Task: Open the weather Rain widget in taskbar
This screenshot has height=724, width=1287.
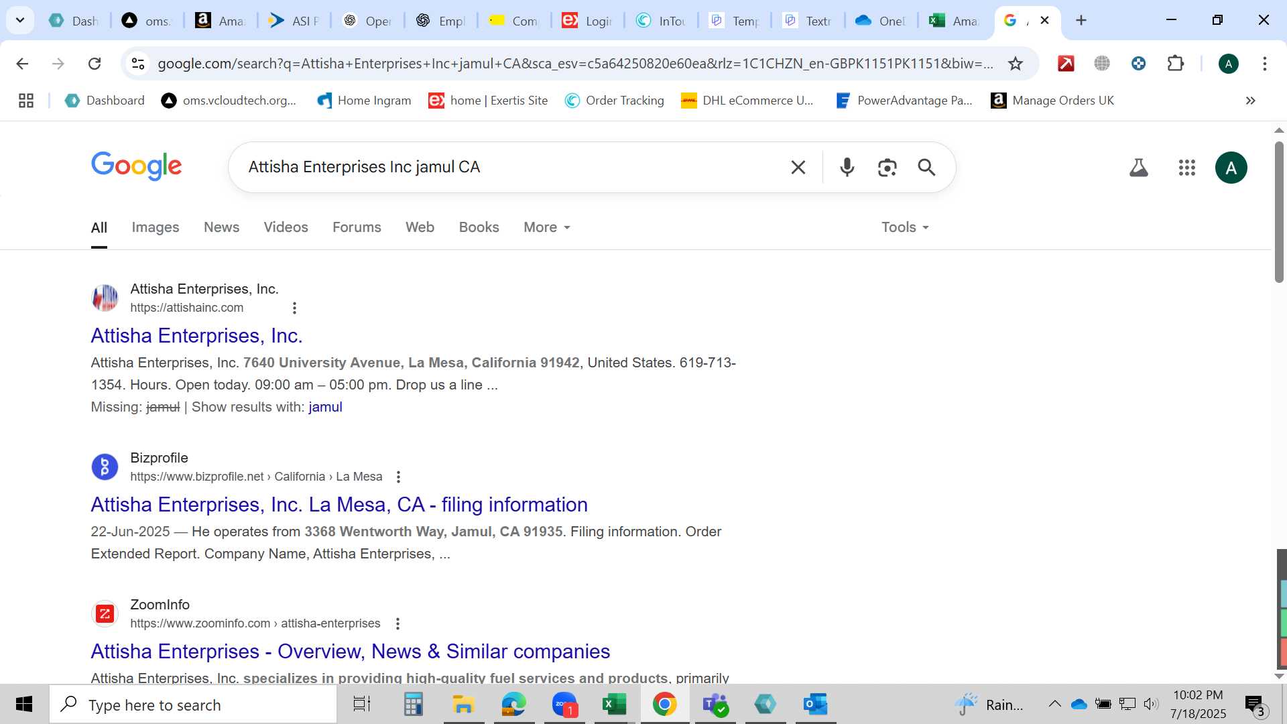Action: coord(989,705)
